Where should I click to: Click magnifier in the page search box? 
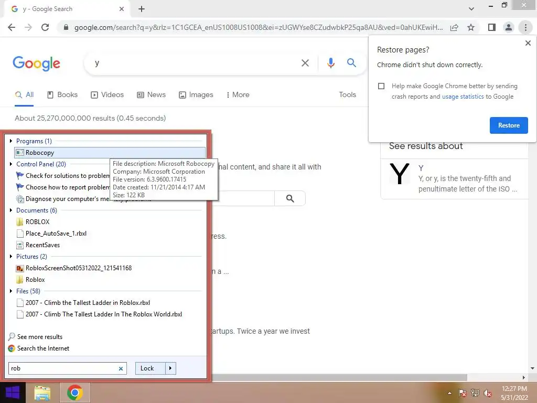(290, 198)
